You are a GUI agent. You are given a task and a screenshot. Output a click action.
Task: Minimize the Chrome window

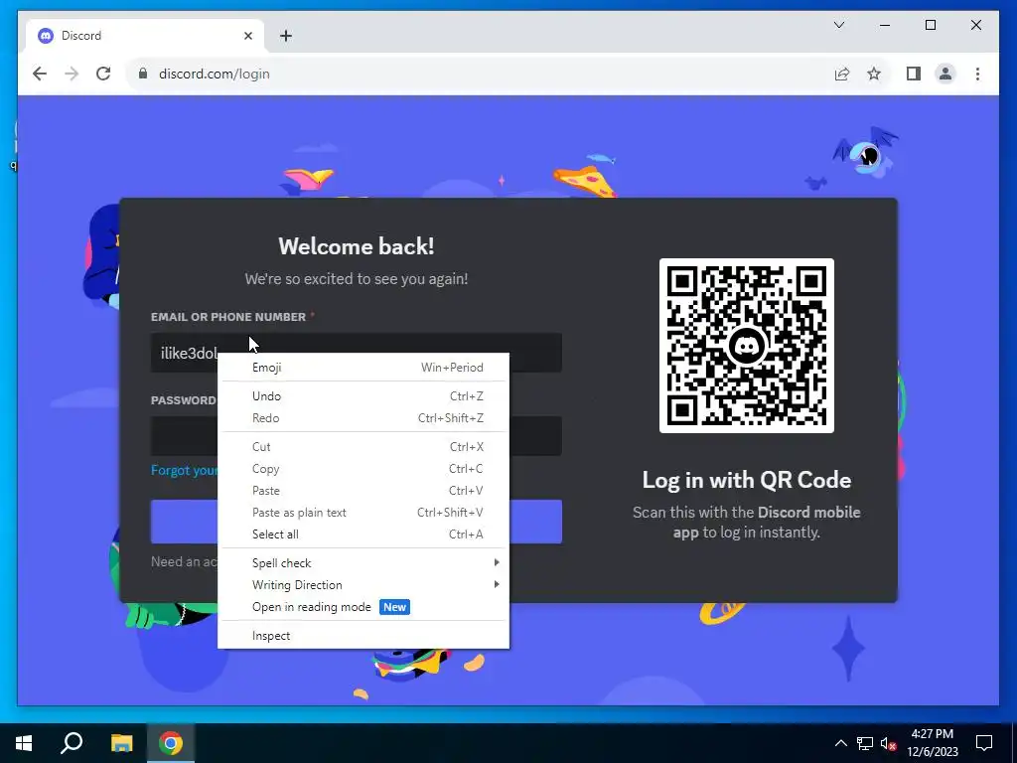(x=885, y=25)
